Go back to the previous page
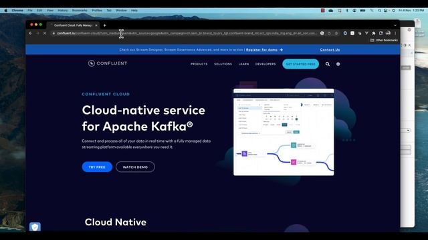Viewport: 428px width, 240px height. [31, 33]
